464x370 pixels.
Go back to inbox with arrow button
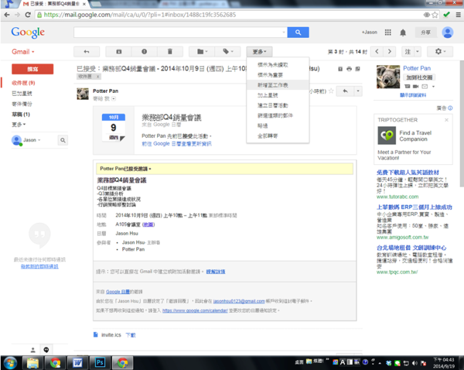[x=86, y=51]
